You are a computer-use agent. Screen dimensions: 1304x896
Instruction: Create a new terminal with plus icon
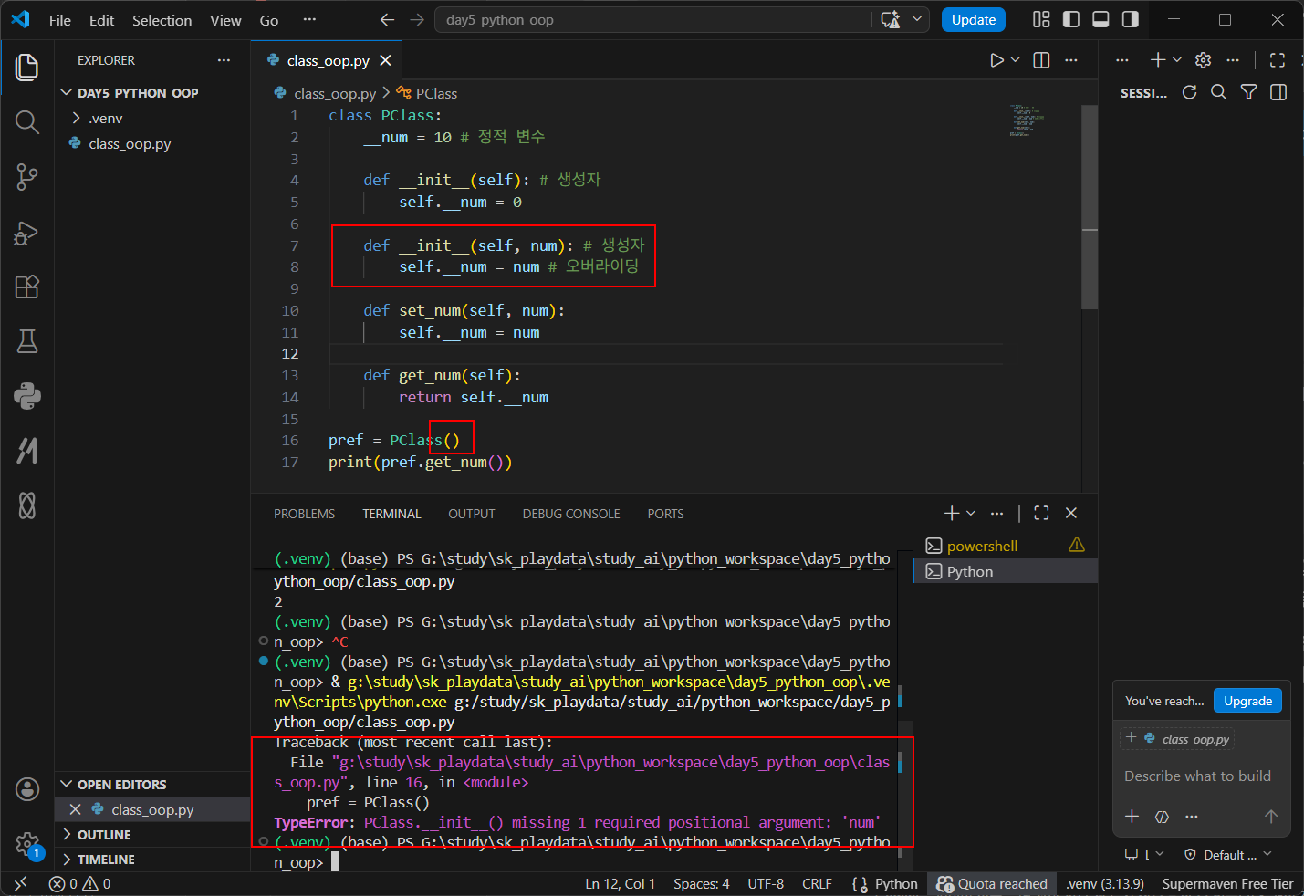[952, 514]
